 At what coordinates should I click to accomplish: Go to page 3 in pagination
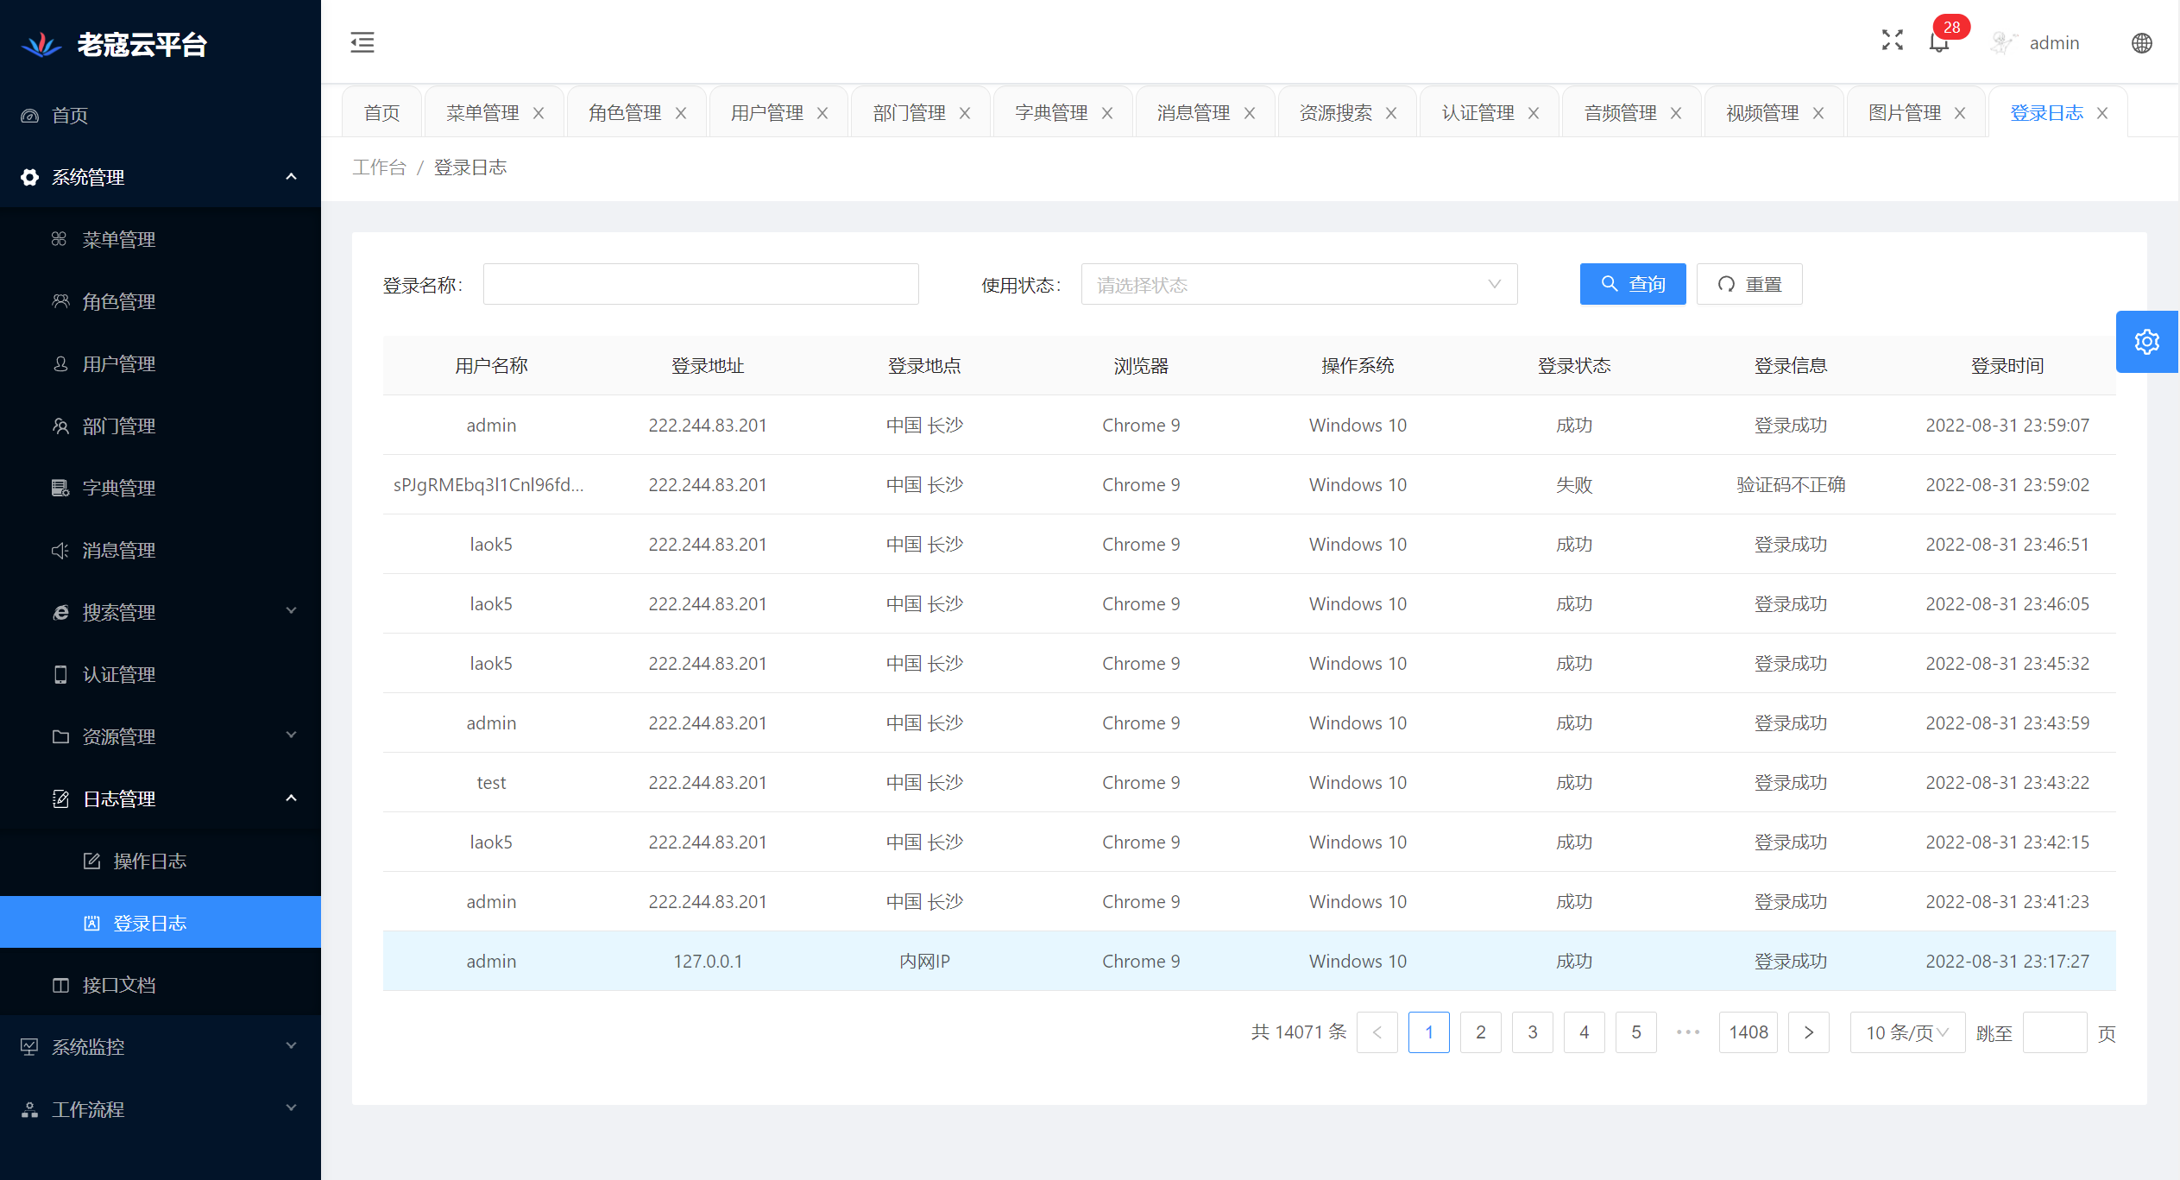[1532, 1032]
